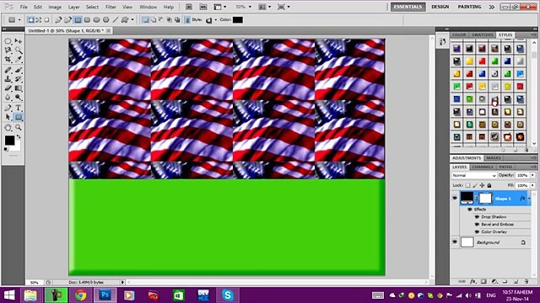The height and width of the screenshot is (303, 540).
Task: Click Add layer style fx at panel bottom
Action: [473, 281]
